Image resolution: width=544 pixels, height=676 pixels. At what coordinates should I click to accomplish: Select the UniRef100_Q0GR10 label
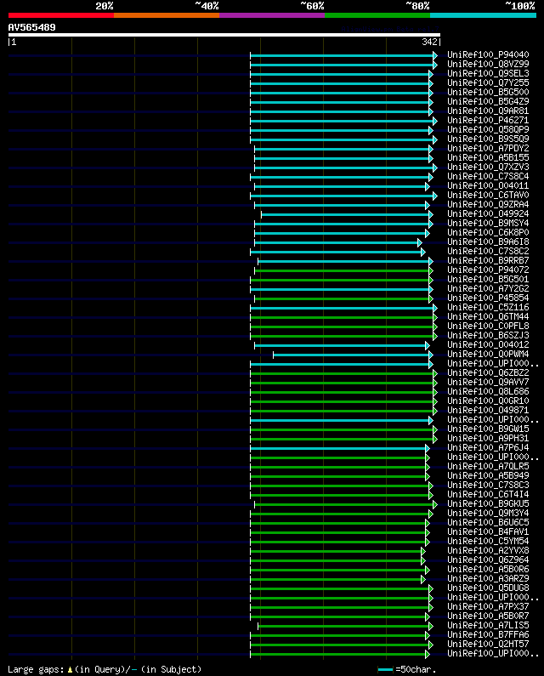(488, 401)
